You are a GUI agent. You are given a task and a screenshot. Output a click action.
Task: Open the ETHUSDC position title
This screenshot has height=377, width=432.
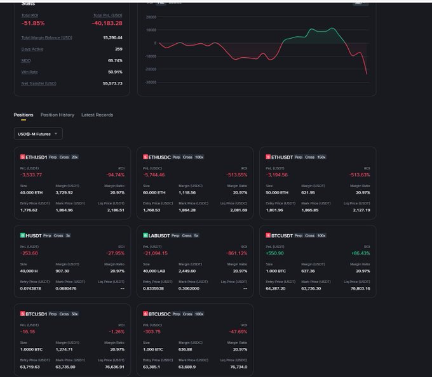[159, 157]
